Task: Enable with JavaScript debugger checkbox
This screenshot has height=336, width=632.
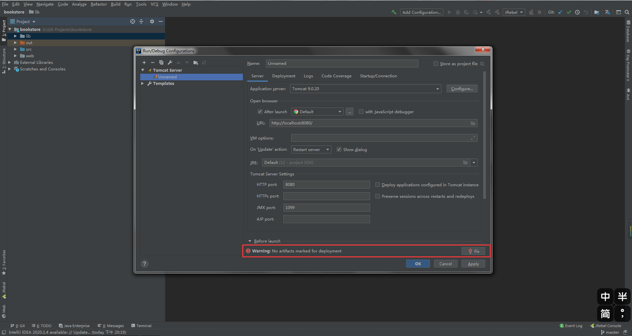Action: pos(361,112)
